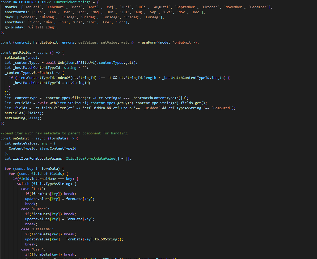Click the useForm function call
This screenshot has height=259, width=317.
tap(149, 43)
